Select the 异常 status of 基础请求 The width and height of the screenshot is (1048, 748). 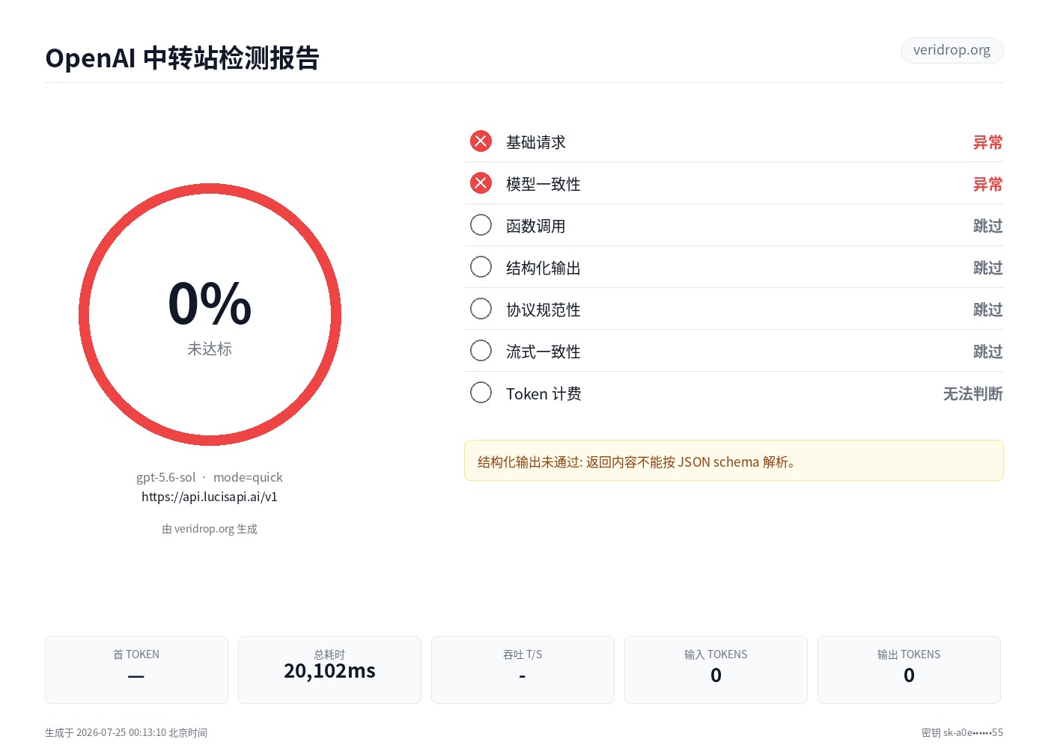coord(987,142)
